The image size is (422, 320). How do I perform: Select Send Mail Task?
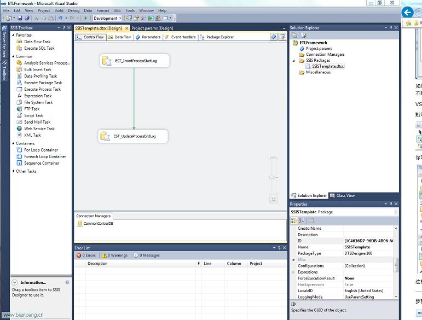(x=37, y=122)
